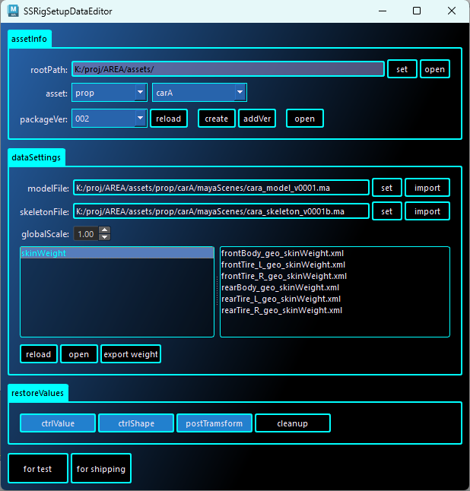This screenshot has height=491, width=470.
Task: Select the dataSettings tab
Action: [37, 157]
